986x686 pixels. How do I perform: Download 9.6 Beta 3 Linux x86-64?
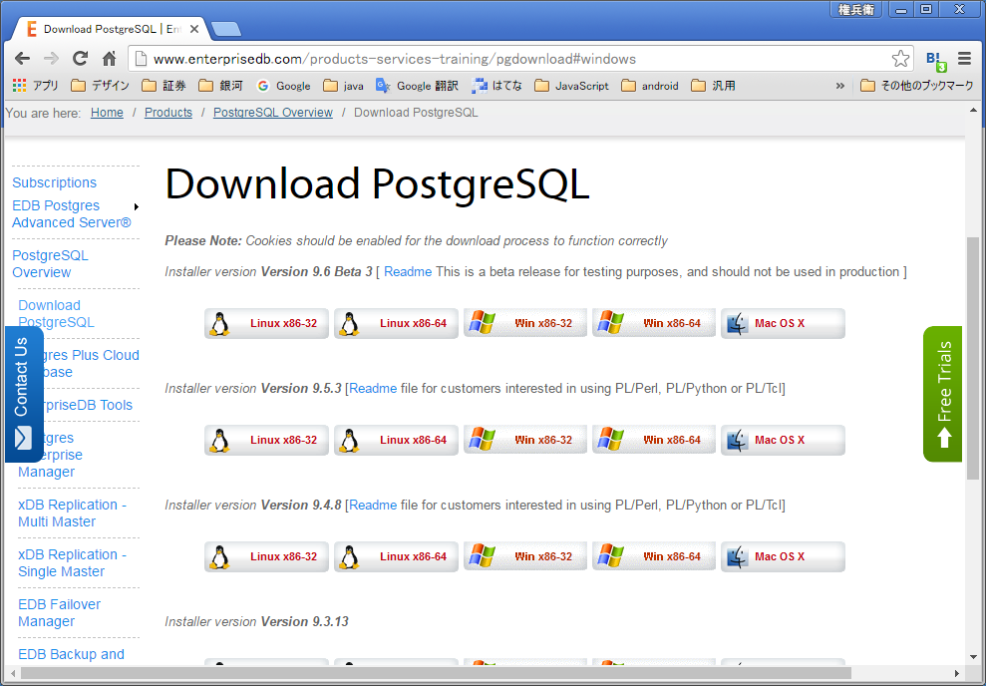[x=396, y=323]
